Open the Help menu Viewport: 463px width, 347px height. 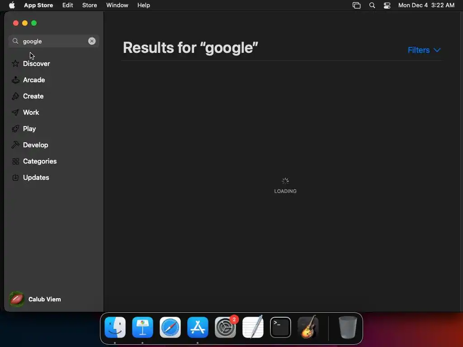143,5
